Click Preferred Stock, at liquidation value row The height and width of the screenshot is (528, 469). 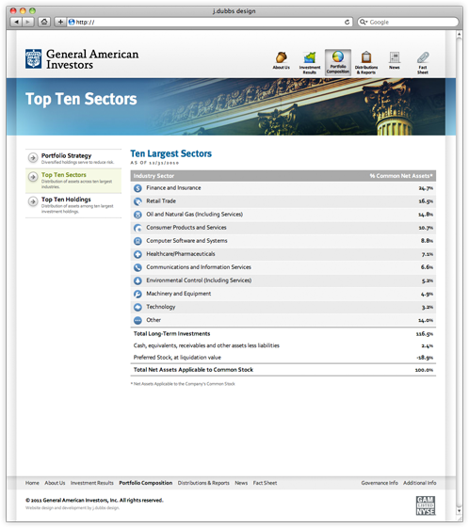[x=283, y=358]
